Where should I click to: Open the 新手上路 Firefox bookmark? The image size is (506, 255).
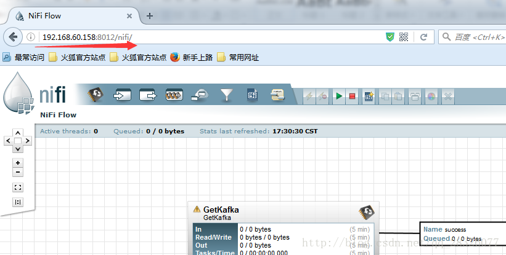tap(192, 58)
